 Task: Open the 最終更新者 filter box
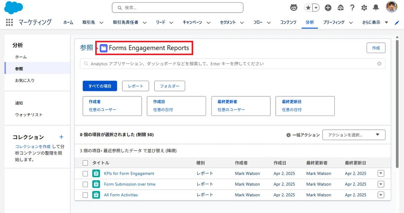[x=241, y=106]
